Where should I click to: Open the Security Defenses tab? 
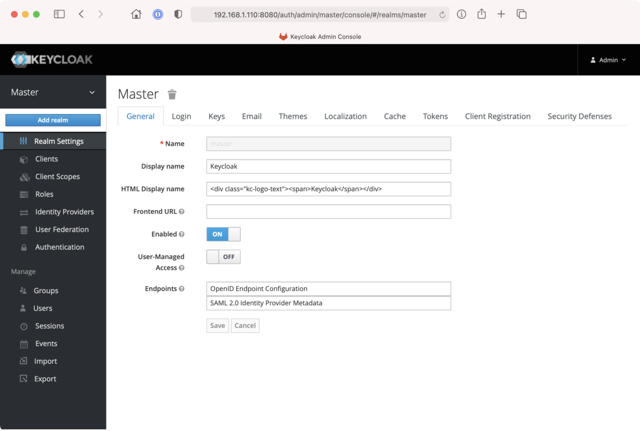point(580,116)
